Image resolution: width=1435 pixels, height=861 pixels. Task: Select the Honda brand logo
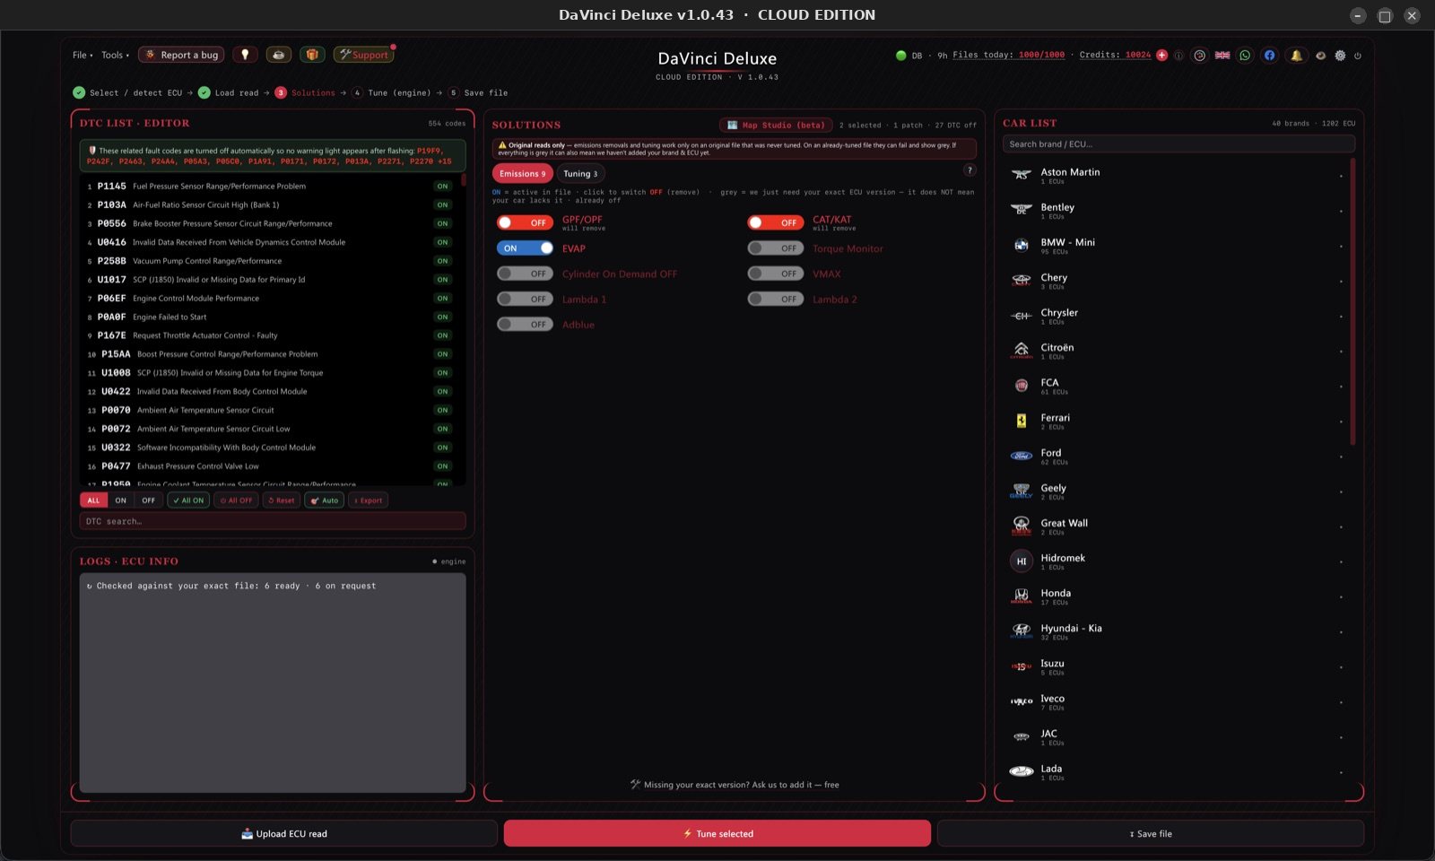pyautogui.click(x=1022, y=596)
